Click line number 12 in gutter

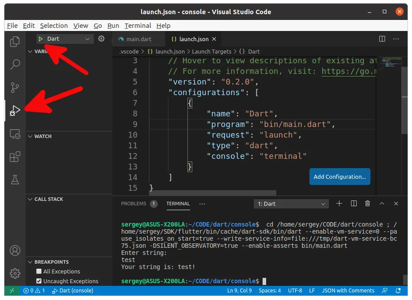pos(133,156)
